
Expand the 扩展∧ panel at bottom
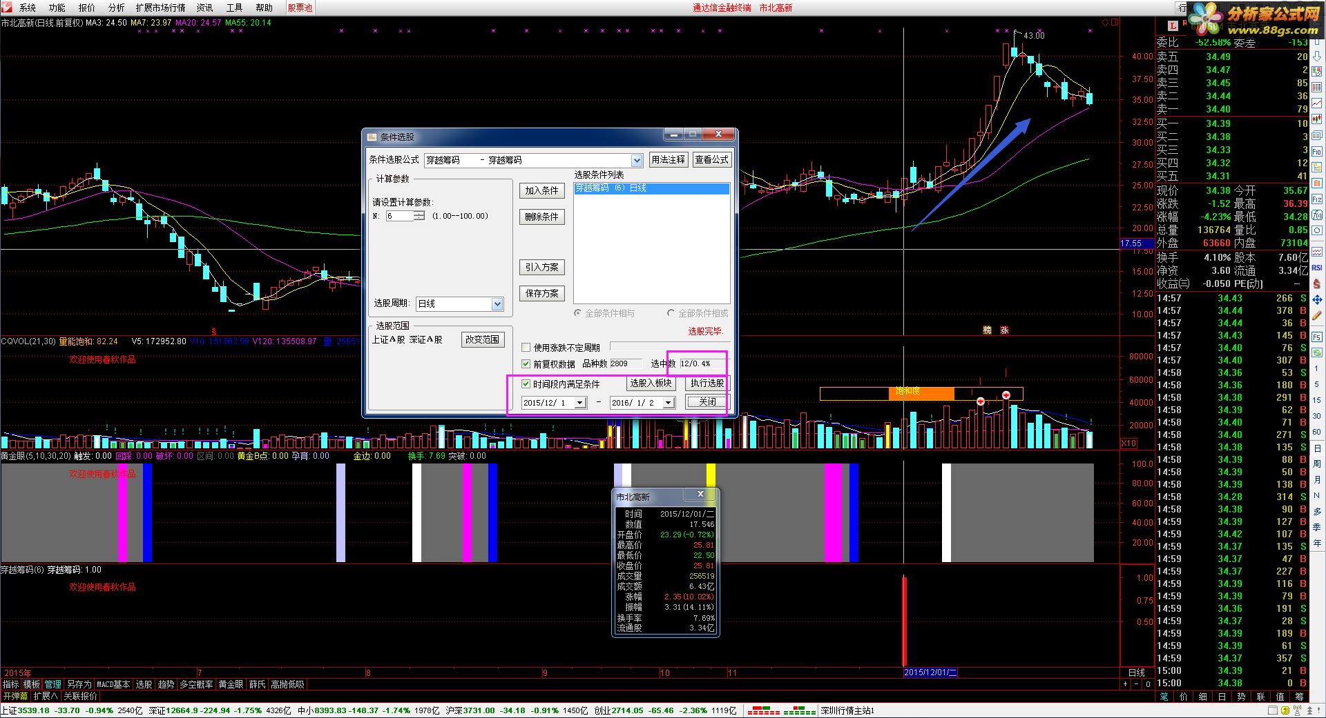click(x=46, y=696)
